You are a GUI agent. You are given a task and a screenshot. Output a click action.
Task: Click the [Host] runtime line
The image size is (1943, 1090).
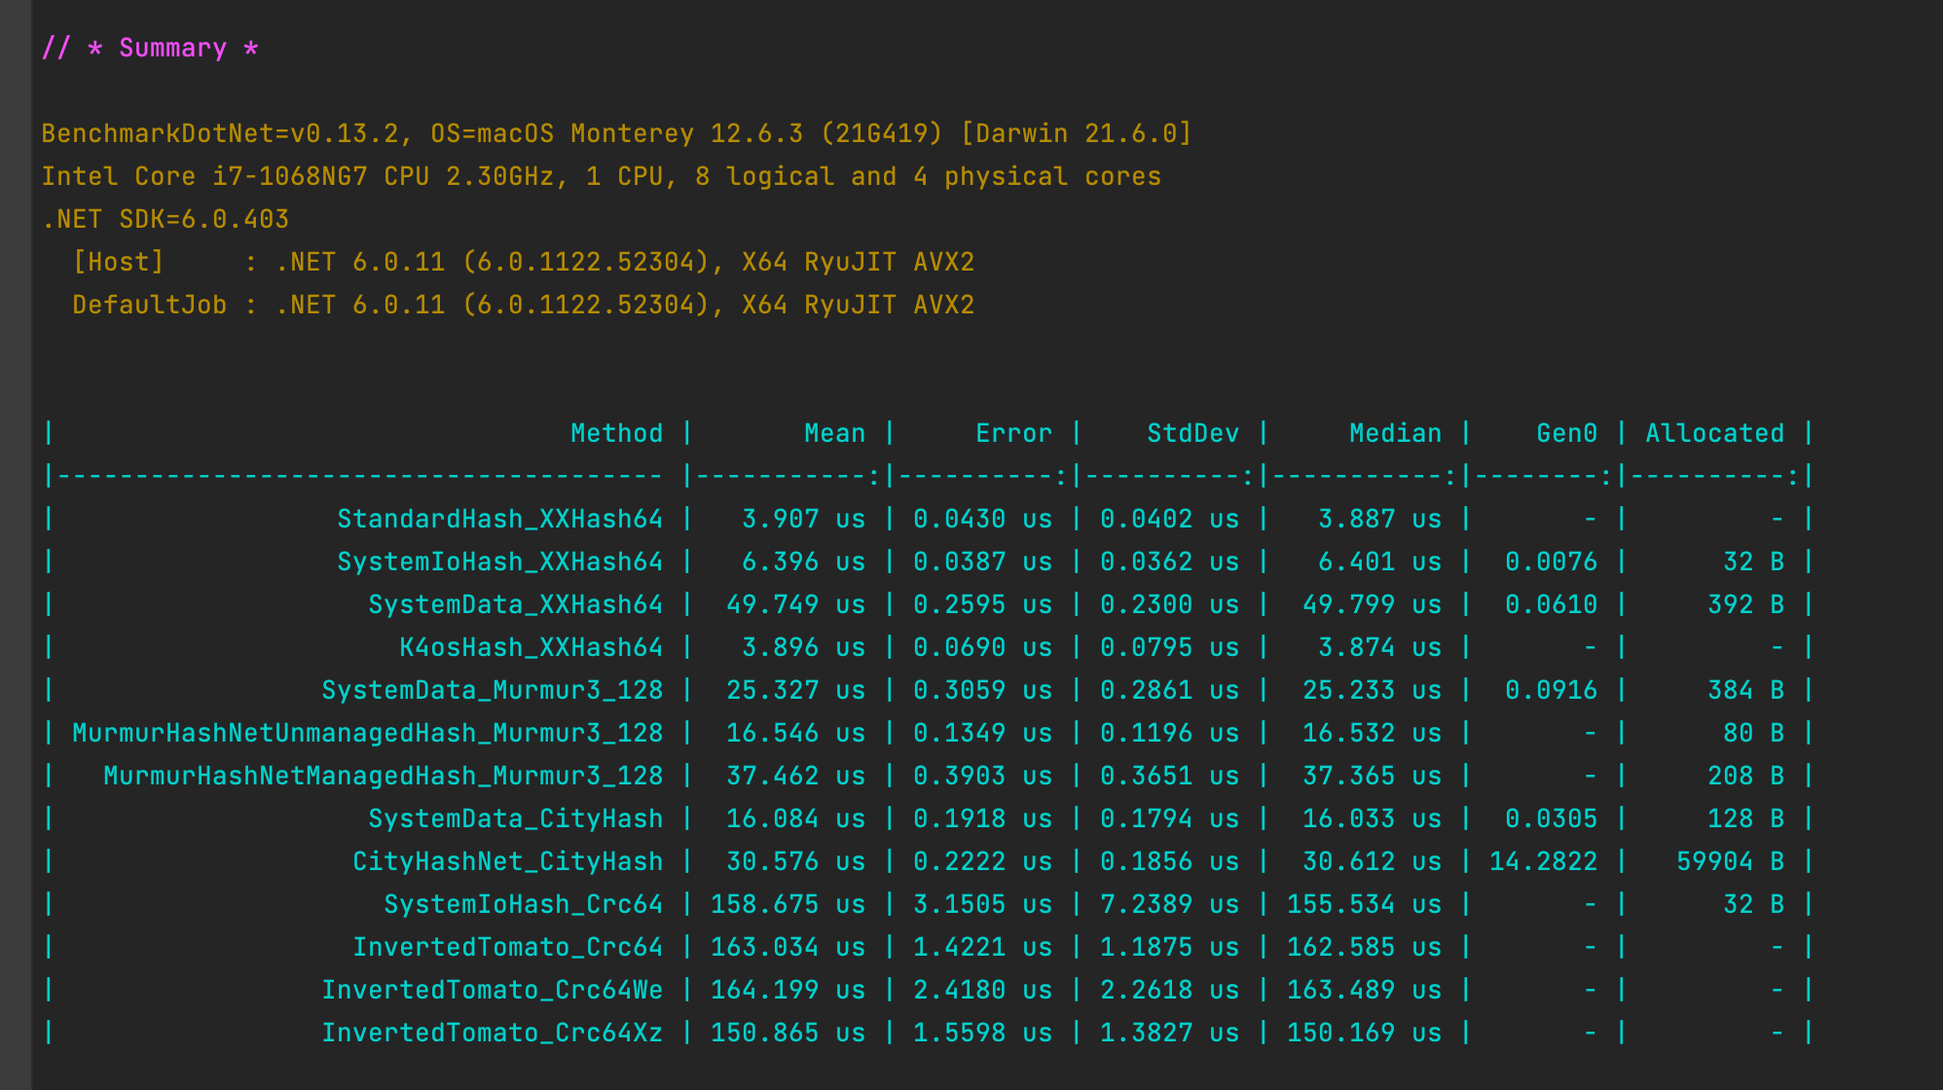tap(523, 263)
